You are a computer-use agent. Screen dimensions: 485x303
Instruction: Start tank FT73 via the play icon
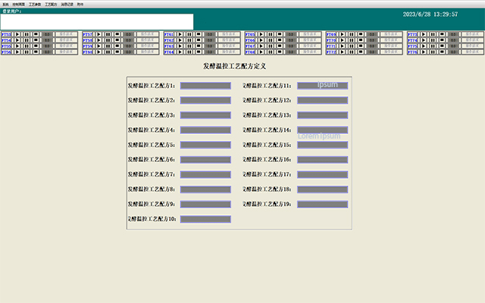click(x=424, y=34)
